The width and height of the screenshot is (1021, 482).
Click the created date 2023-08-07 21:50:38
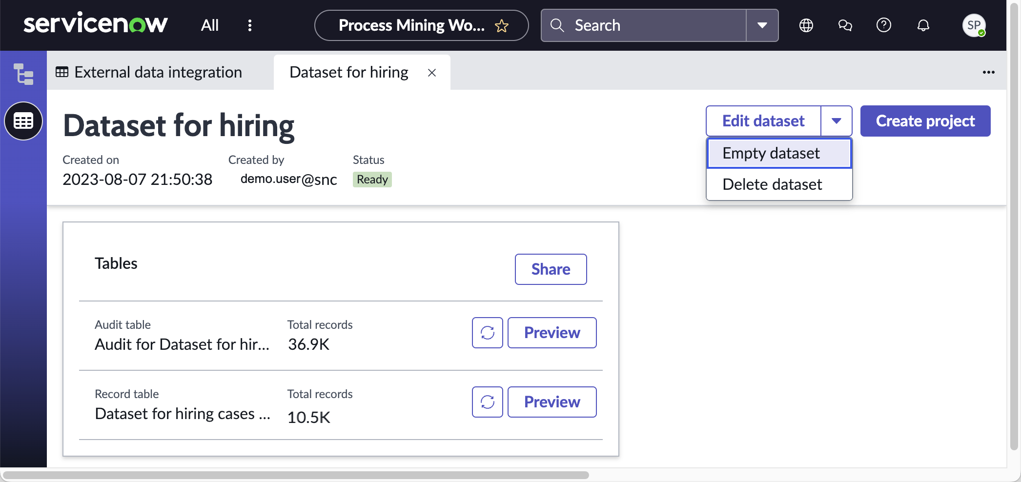coord(138,180)
